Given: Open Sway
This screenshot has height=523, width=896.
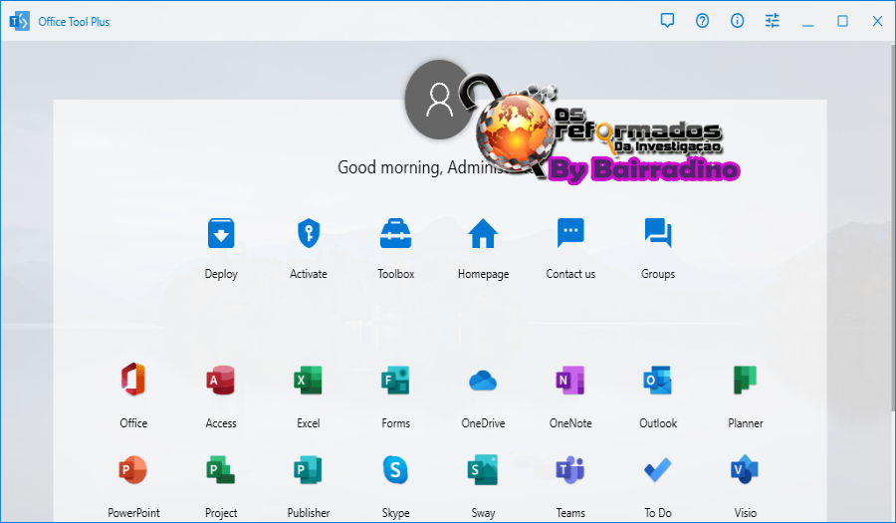Looking at the screenshot, I should 484,470.
